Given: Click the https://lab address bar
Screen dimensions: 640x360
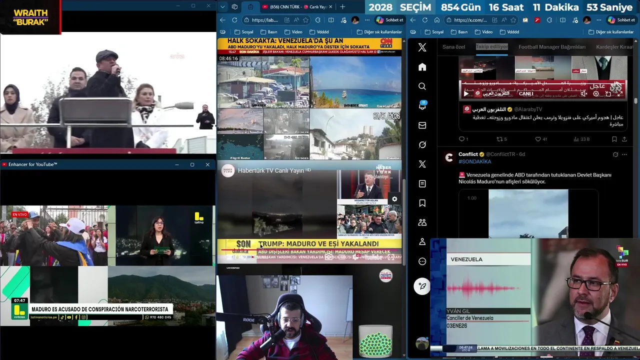Looking at the screenshot, I should 275,20.
